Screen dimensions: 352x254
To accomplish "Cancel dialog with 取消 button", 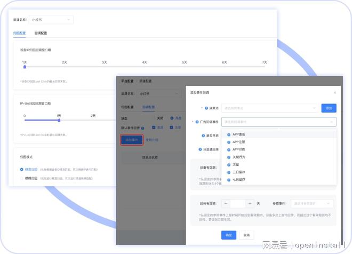I will 246,235.
